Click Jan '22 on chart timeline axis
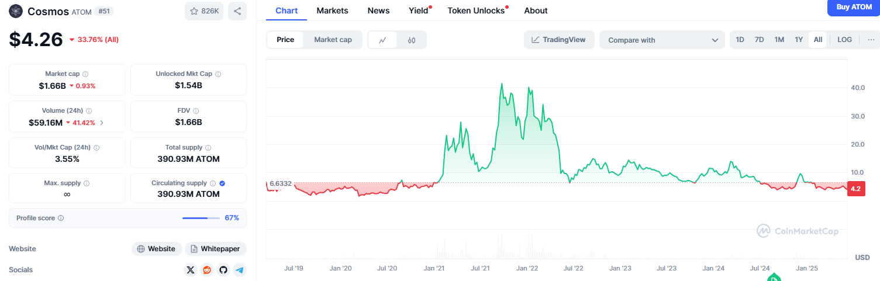Viewport: 880px width, 281px height. (527, 268)
